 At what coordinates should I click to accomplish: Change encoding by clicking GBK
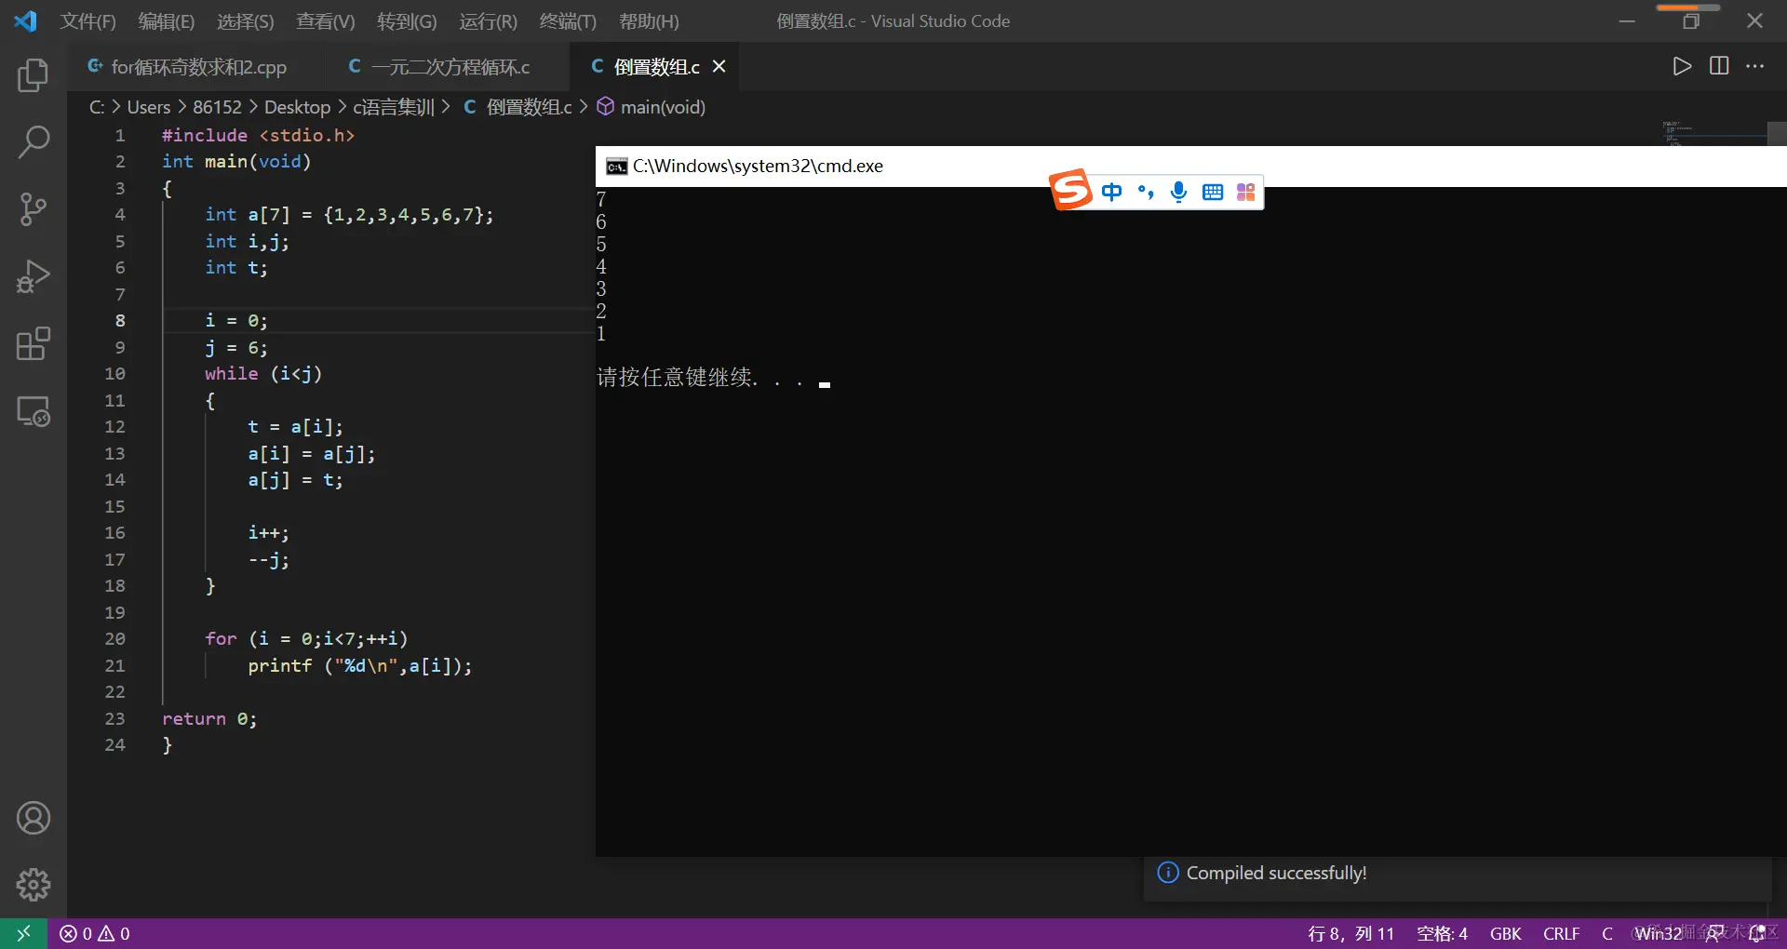tap(1505, 933)
